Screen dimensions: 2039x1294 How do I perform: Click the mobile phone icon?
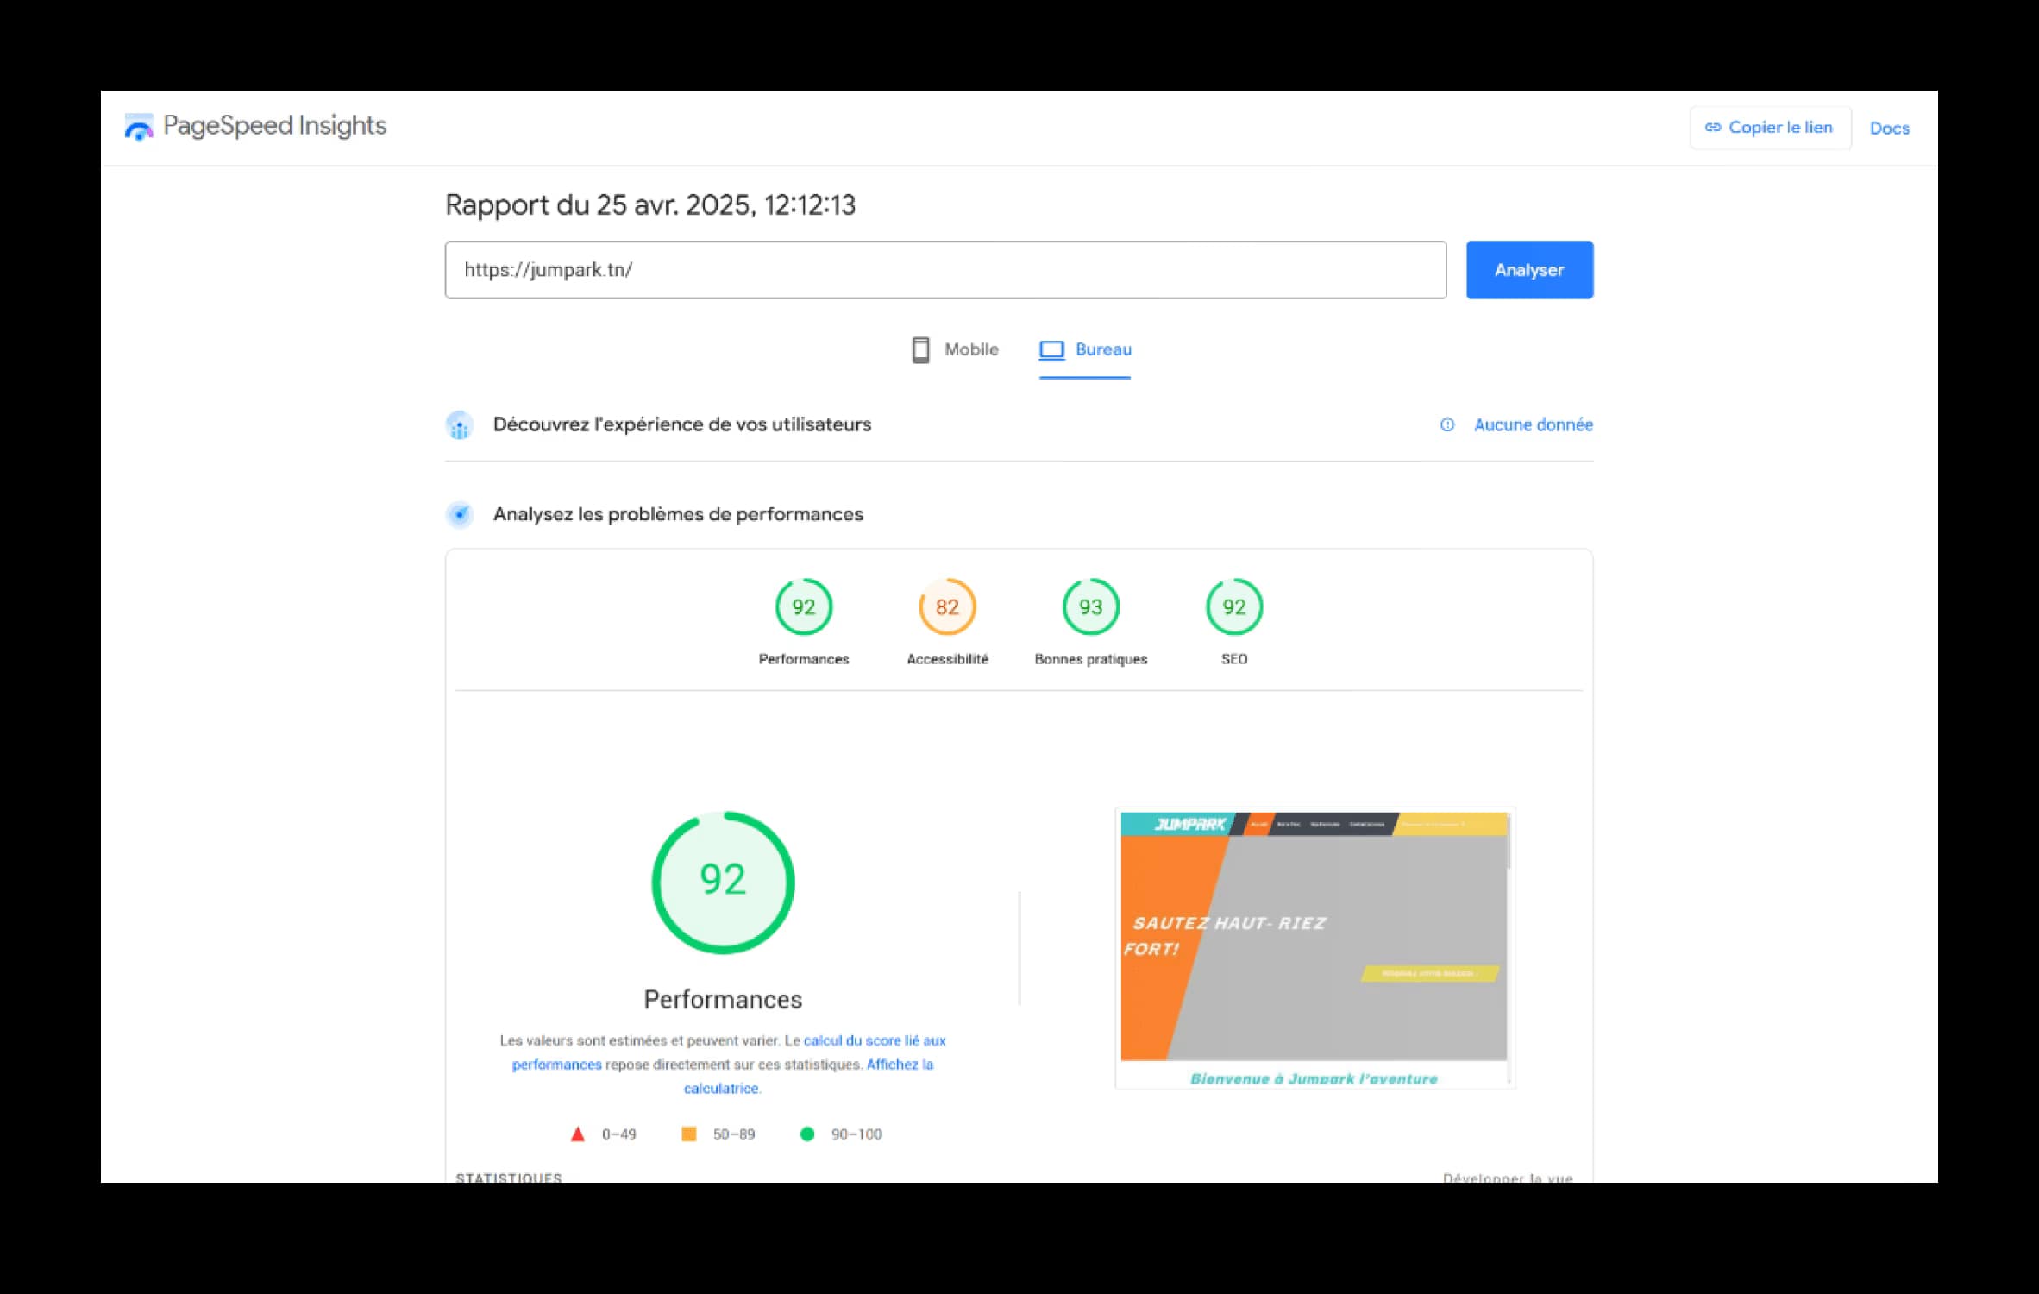920,350
